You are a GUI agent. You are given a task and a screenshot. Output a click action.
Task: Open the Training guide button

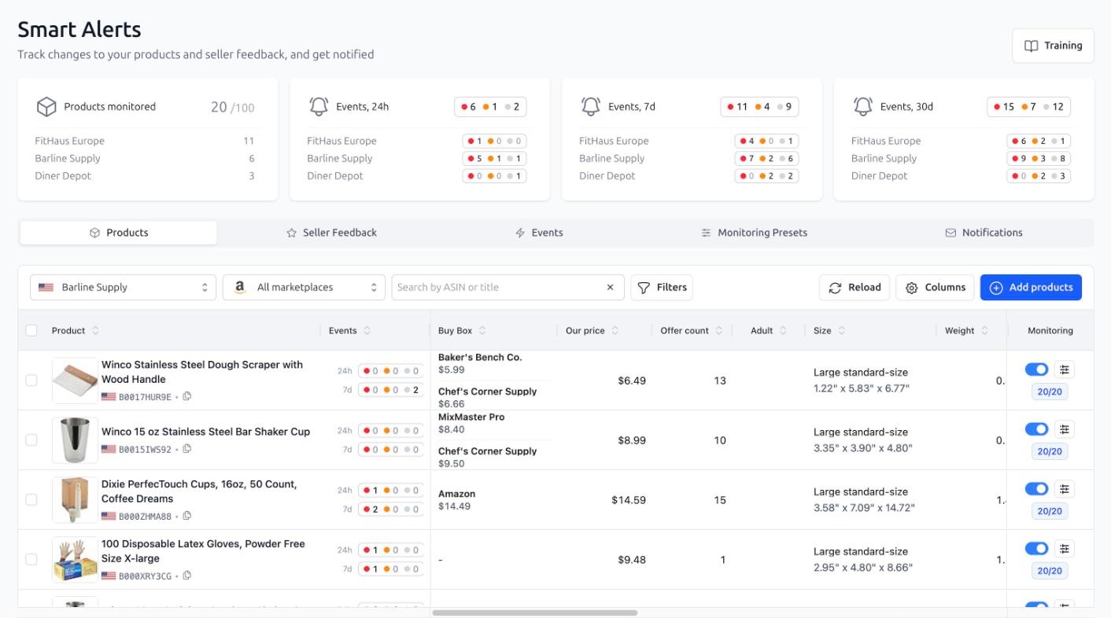point(1053,46)
